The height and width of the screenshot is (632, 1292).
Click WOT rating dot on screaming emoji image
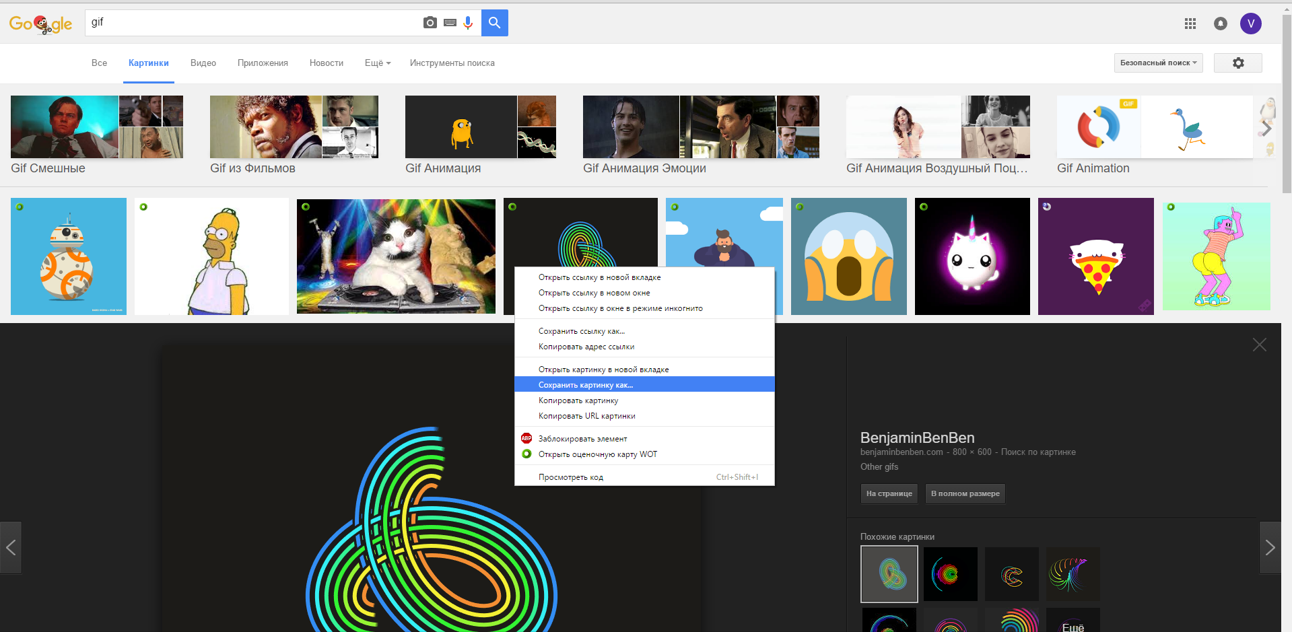[799, 207]
